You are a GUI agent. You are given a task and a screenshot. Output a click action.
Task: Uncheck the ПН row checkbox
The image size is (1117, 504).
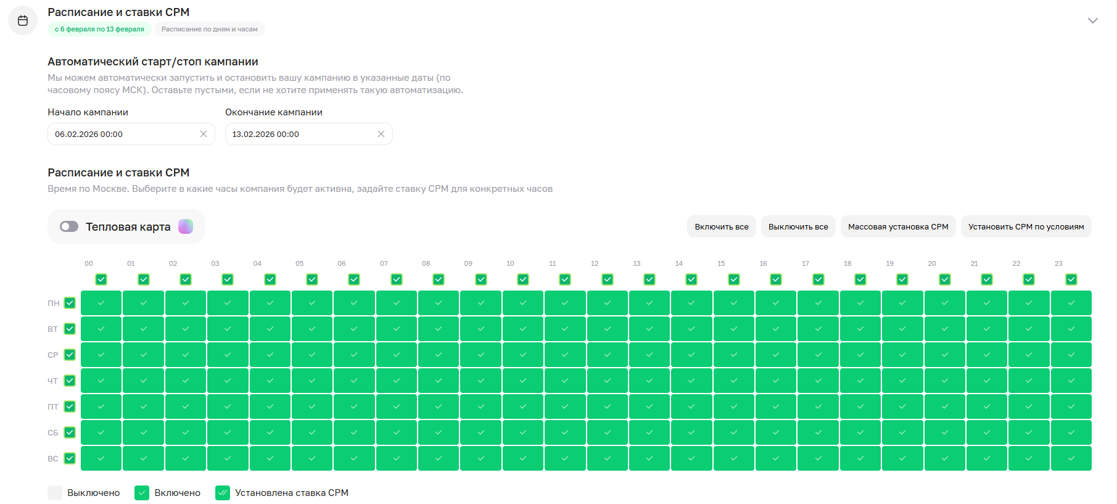pyautogui.click(x=70, y=303)
